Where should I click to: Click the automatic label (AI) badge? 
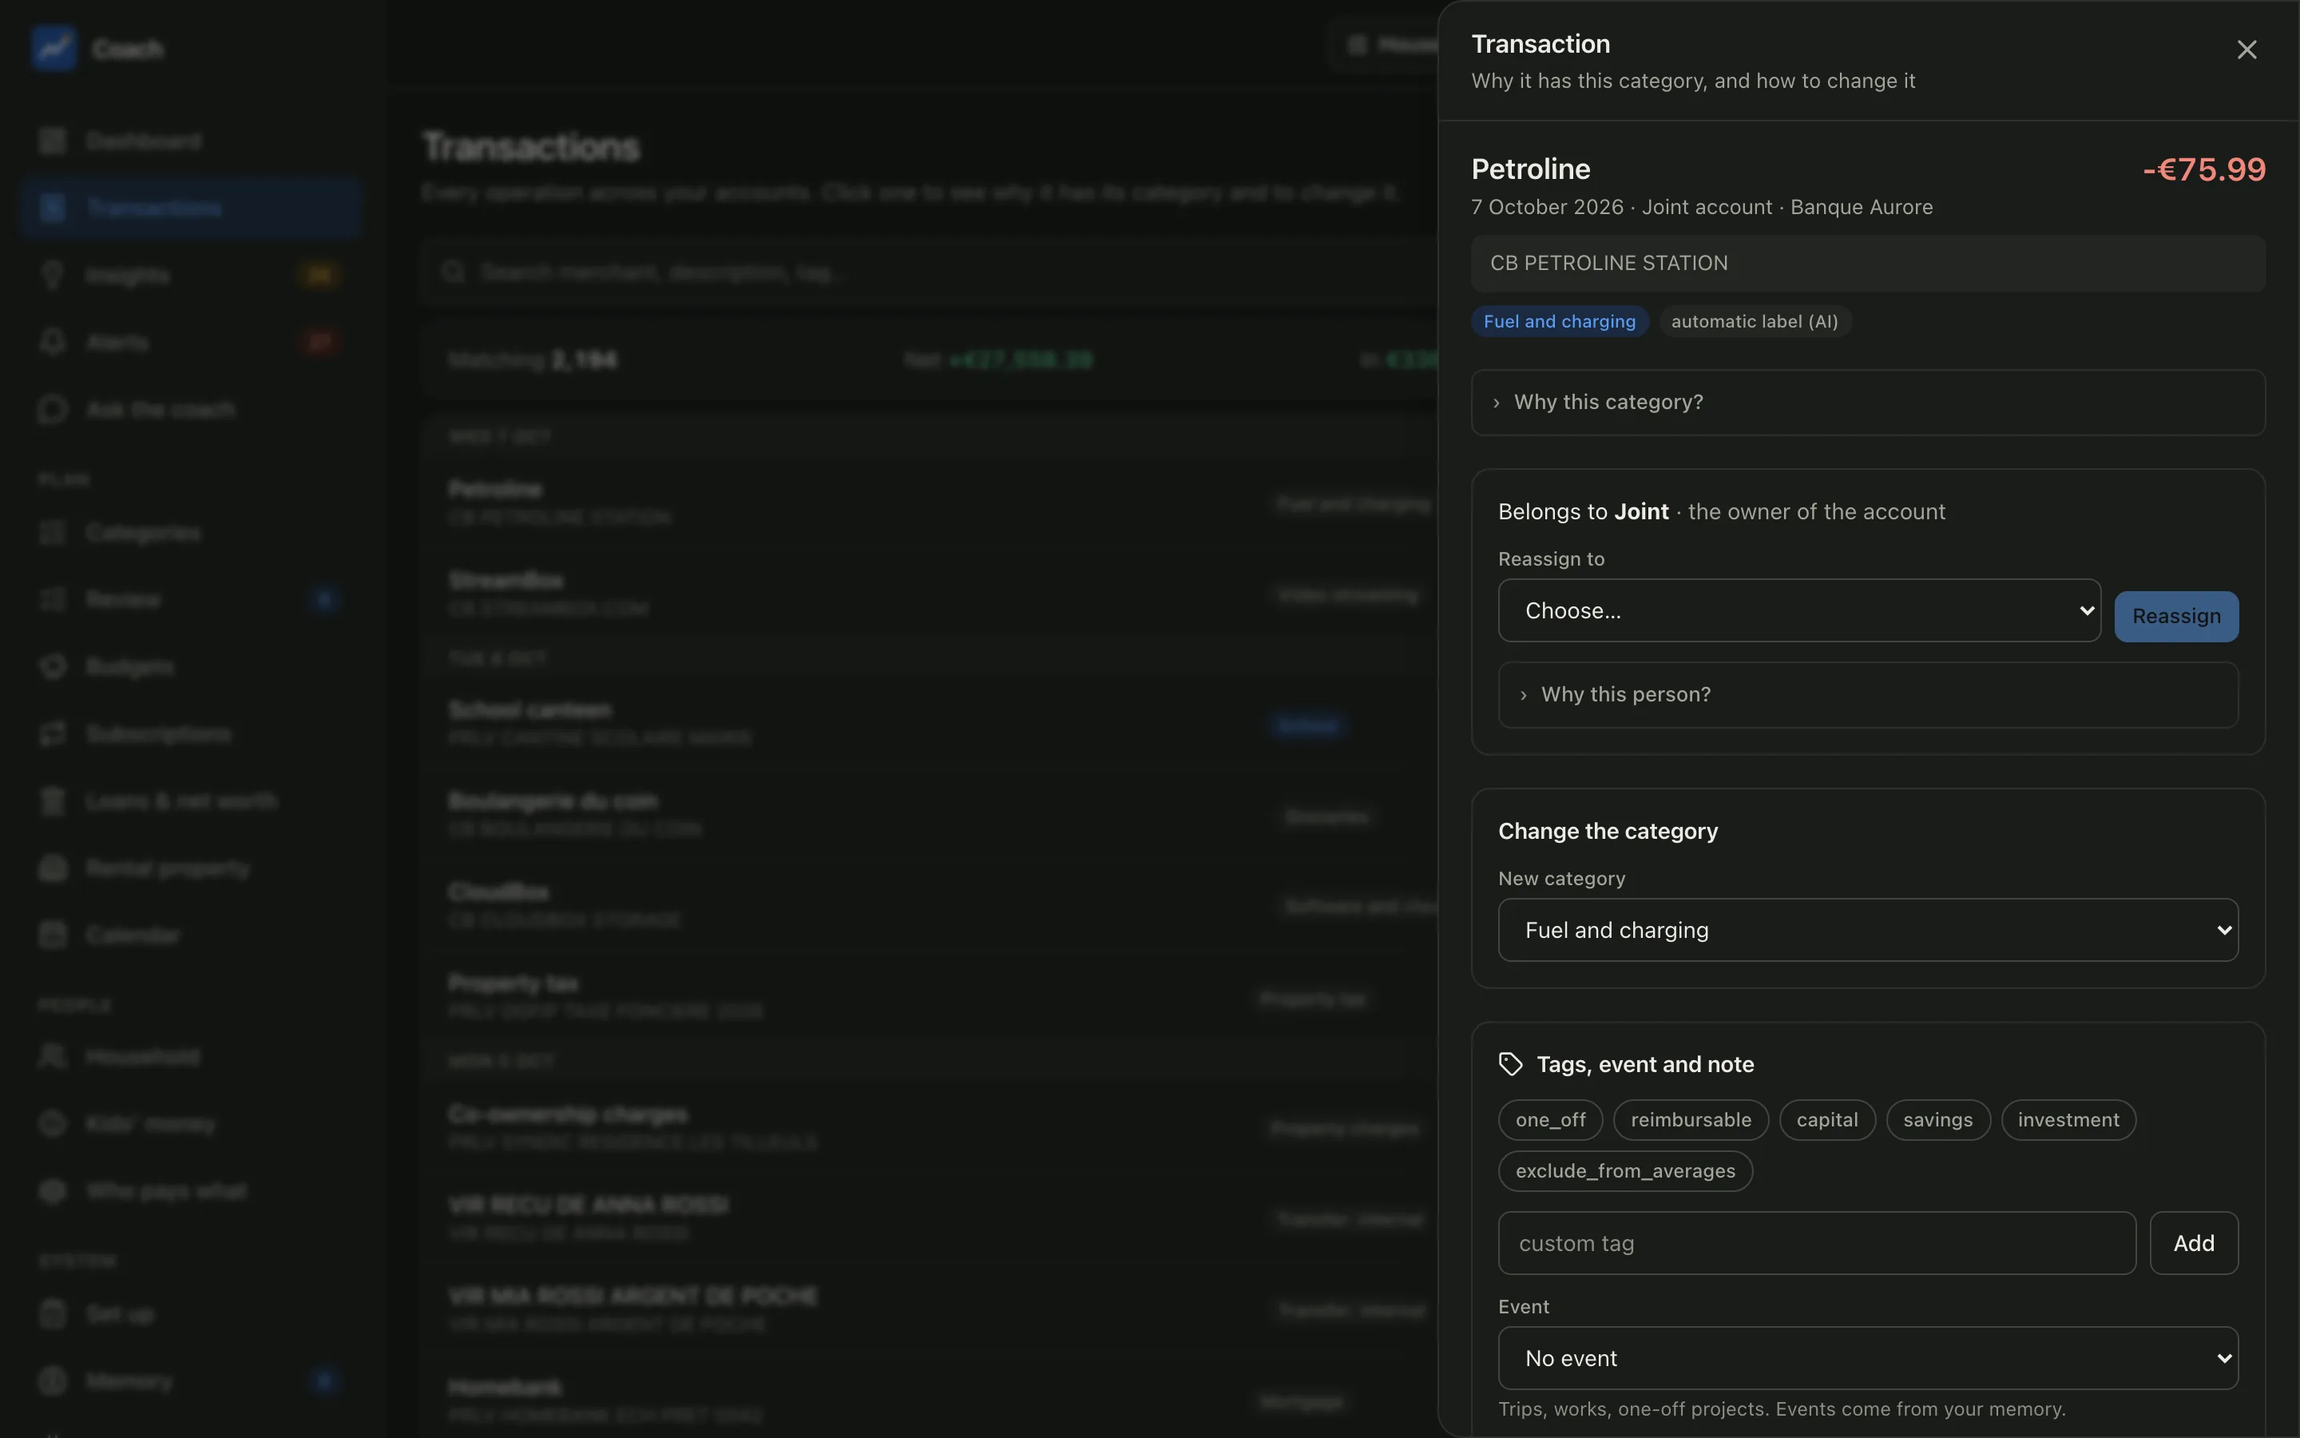point(1755,321)
